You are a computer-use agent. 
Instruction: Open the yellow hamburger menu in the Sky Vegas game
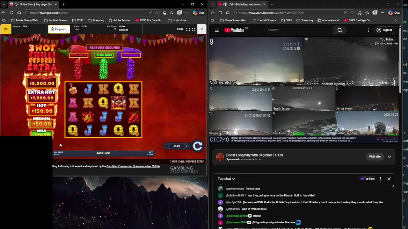6,29
